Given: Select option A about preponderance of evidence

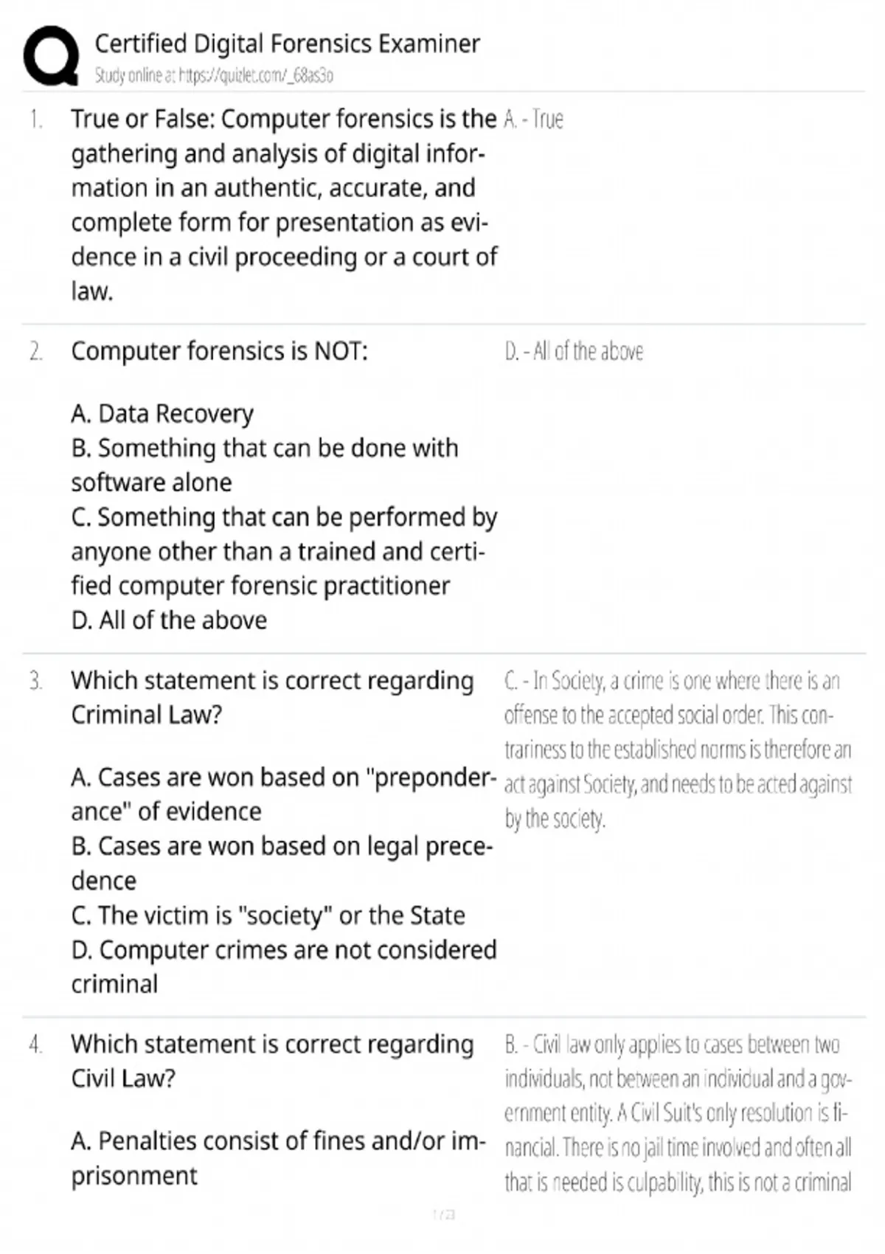Looking at the screenshot, I should pos(283,794).
